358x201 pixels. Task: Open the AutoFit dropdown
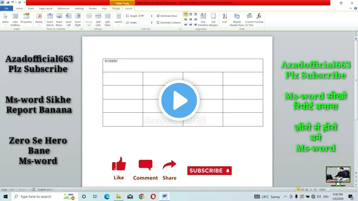pos(118,19)
